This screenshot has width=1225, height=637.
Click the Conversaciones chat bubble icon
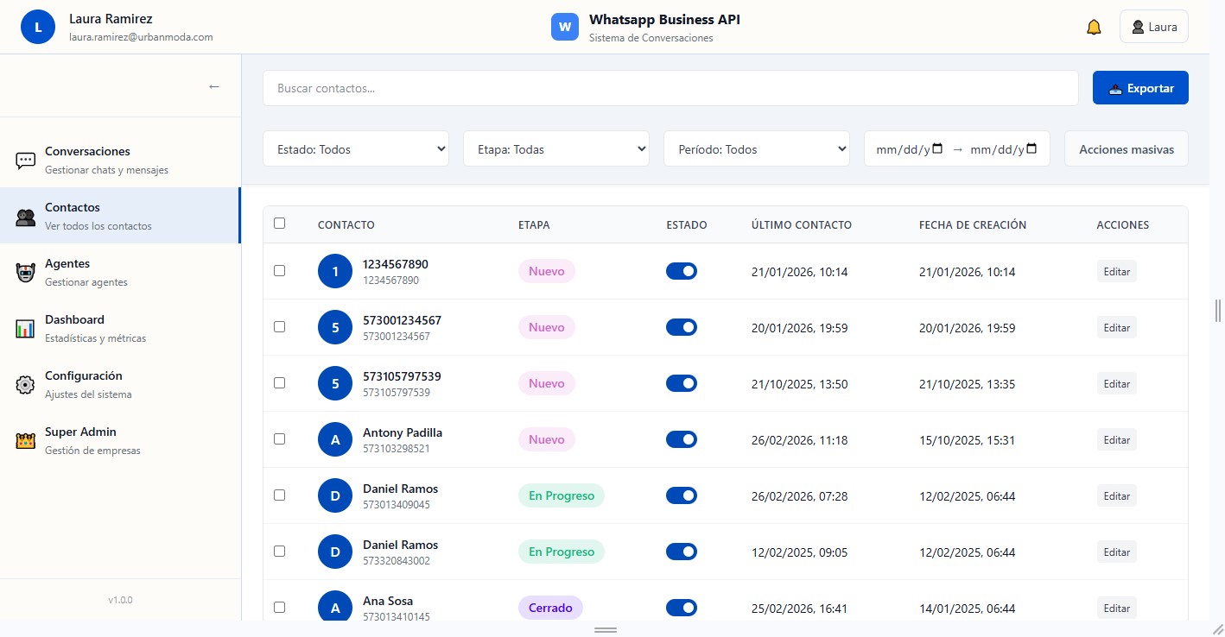pos(26,161)
